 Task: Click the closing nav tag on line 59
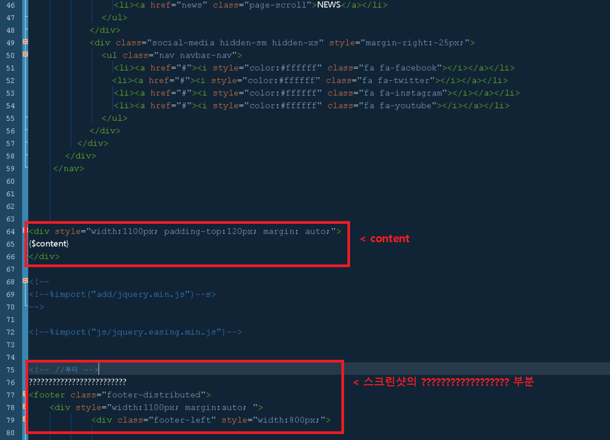[x=68, y=169]
